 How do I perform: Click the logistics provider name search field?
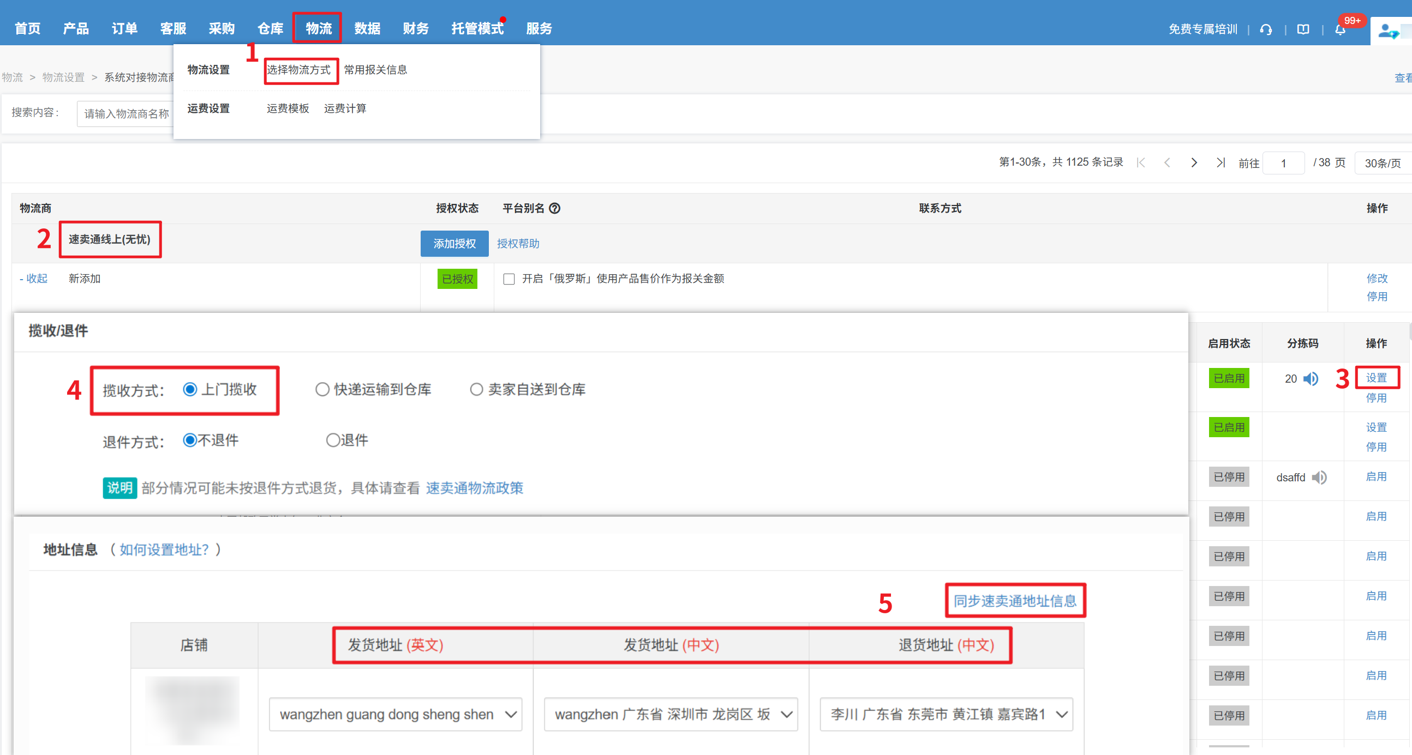click(126, 113)
